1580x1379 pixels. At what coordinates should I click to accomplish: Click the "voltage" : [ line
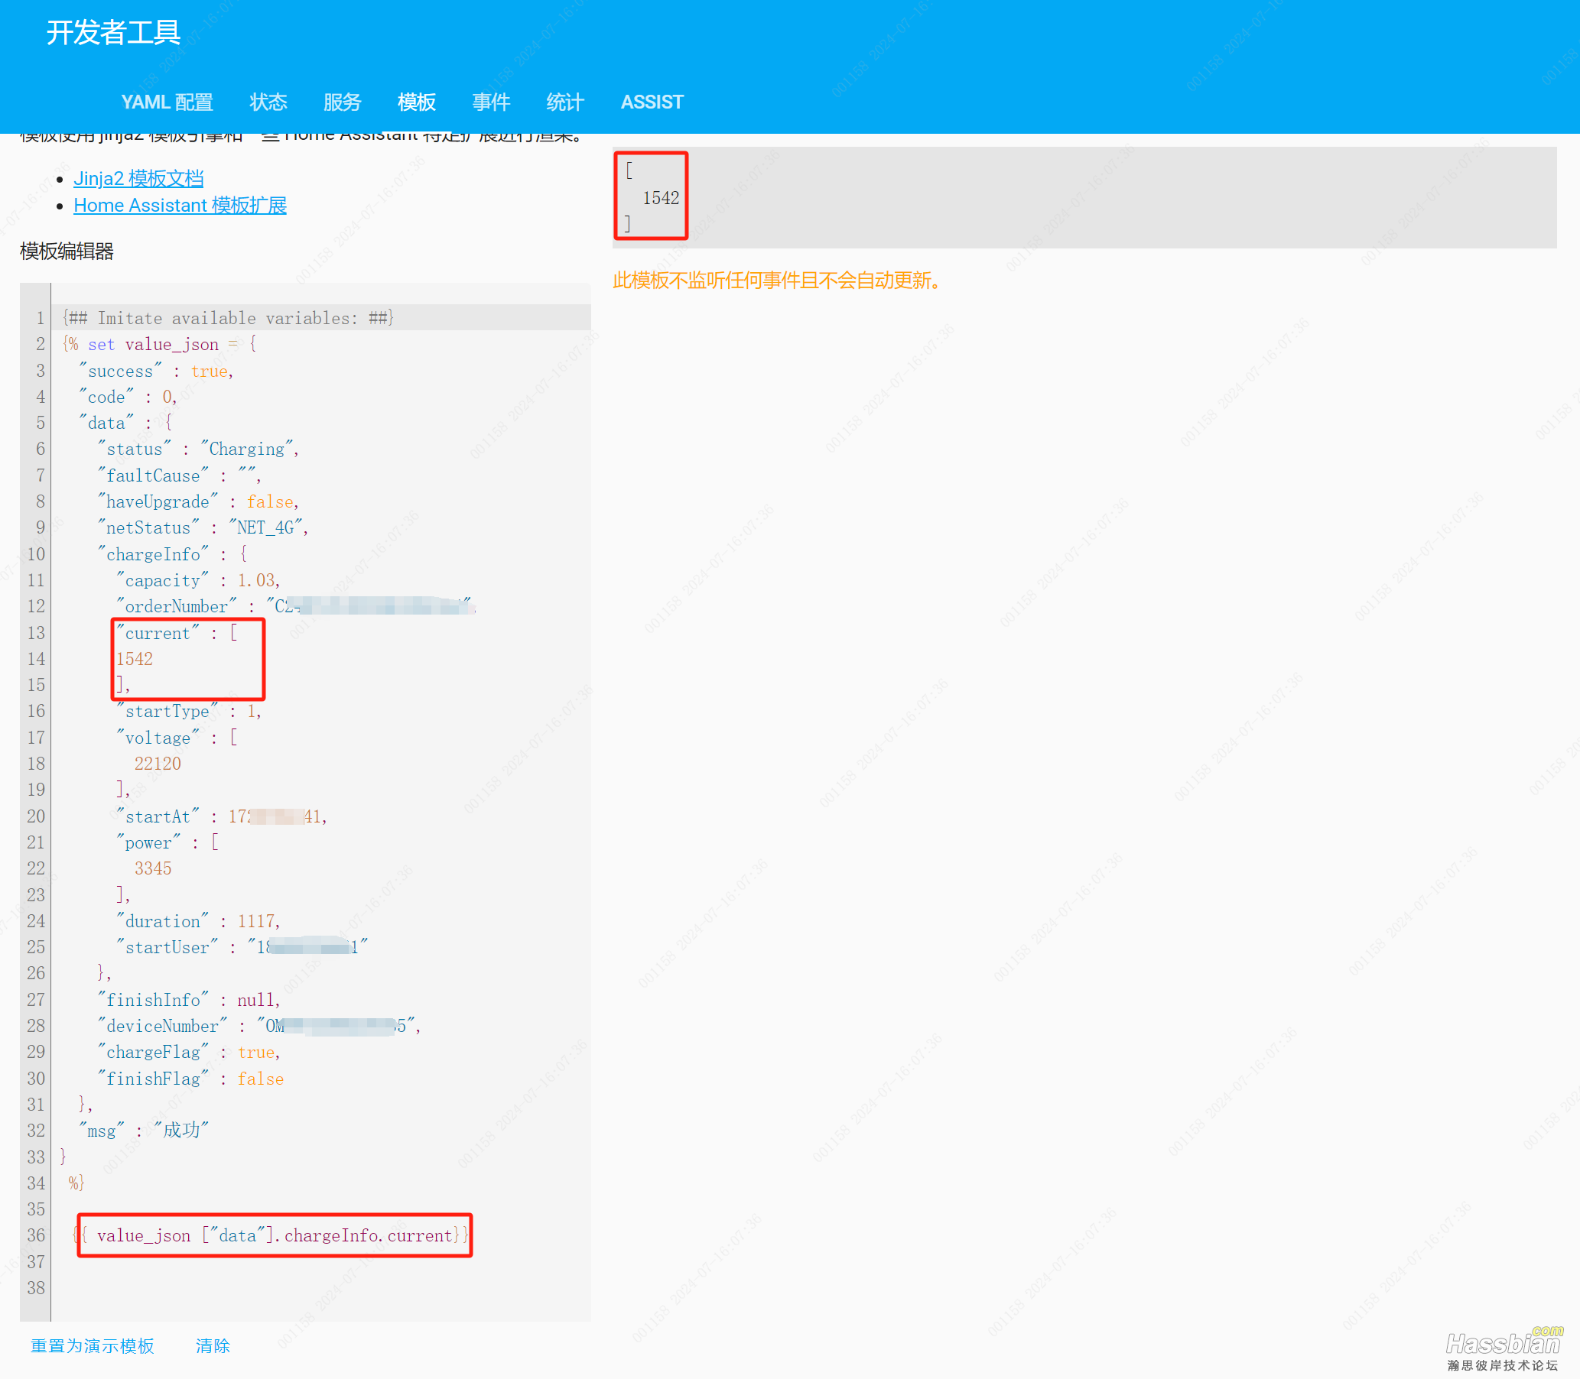(x=177, y=737)
